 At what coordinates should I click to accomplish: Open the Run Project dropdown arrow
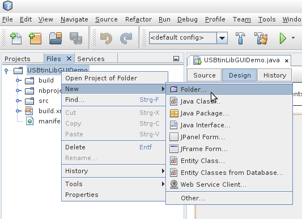(x=293, y=38)
